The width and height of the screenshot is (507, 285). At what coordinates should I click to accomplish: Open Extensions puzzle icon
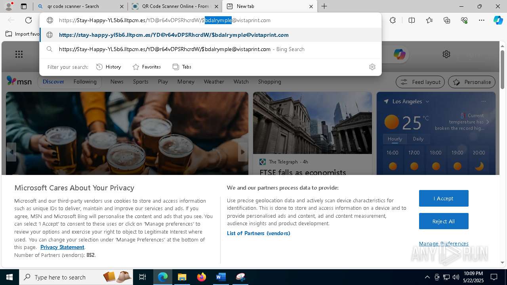393,20
